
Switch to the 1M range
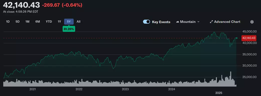tap(27, 22)
